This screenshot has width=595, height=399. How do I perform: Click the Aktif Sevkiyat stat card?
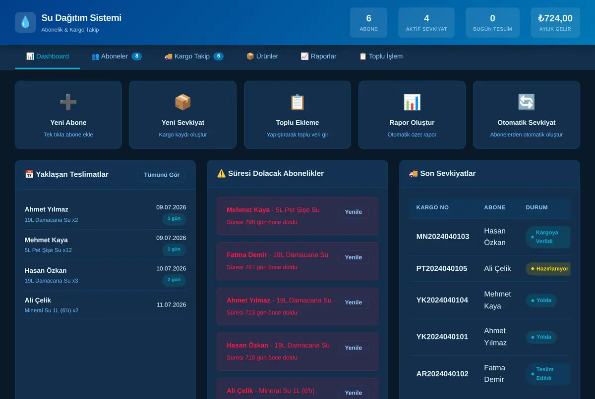[426, 23]
